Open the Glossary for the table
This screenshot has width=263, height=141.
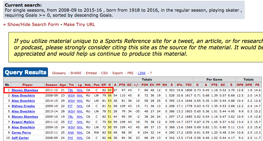(x=59, y=73)
